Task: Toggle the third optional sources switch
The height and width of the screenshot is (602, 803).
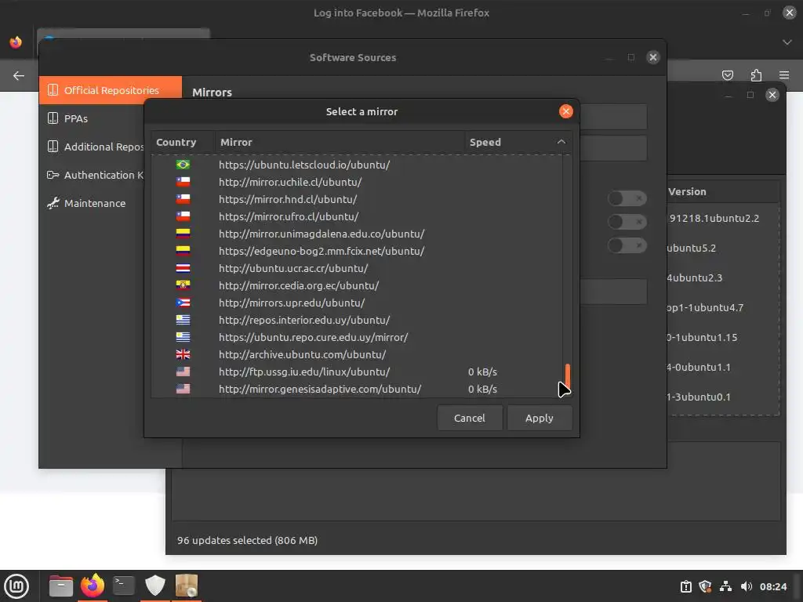Action: coord(627,245)
